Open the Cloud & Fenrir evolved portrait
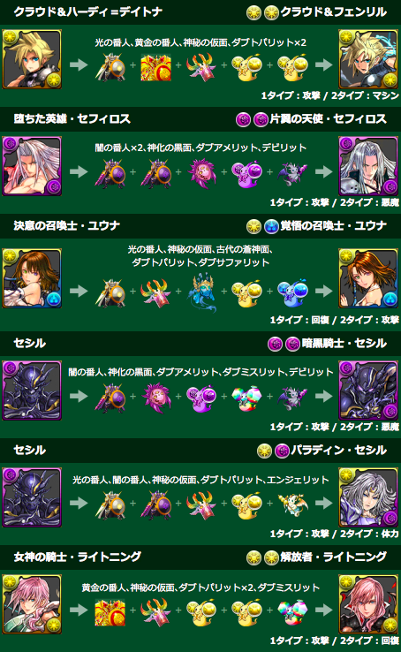Image resolution: width=401 pixels, height=652 pixels. tap(368, 59)
